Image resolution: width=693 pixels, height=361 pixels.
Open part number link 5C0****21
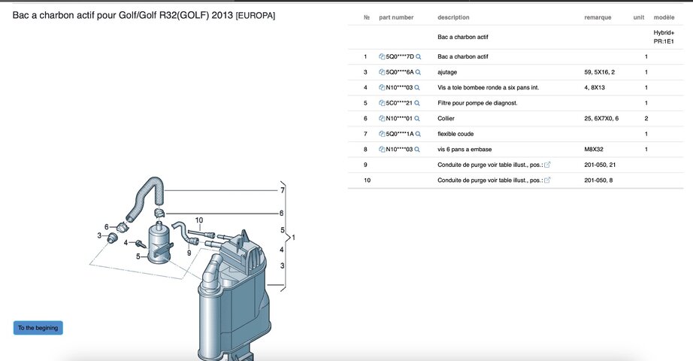(399, 103)
